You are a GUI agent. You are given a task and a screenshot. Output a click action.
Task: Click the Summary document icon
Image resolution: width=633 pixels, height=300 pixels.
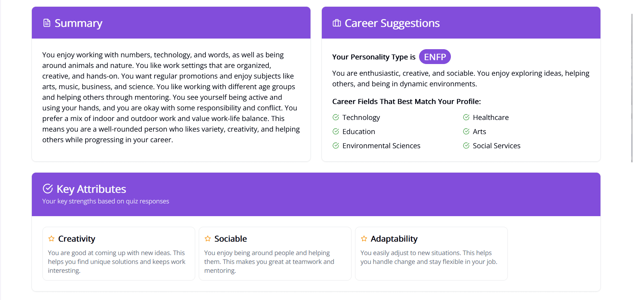pyautogui.click(x=47, y=23)
